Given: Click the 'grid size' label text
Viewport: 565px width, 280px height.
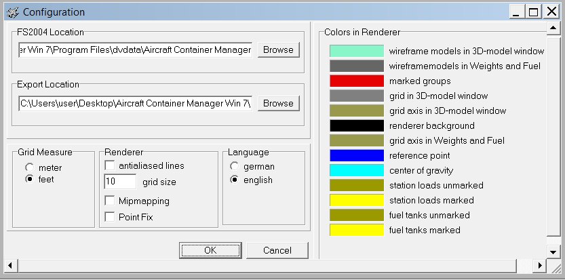Looking at the screenshot, I should coord(159,182).
